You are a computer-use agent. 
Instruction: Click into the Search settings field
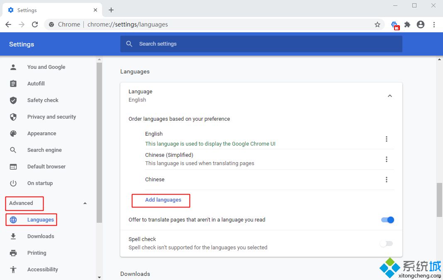(261, 44)
